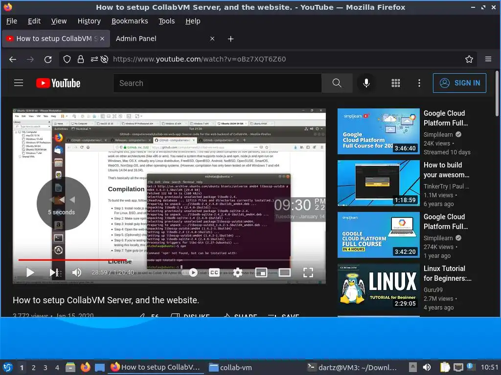Close the Admin Panel tab
Viewport: 501px width, 375px height.
coord(212,39)
